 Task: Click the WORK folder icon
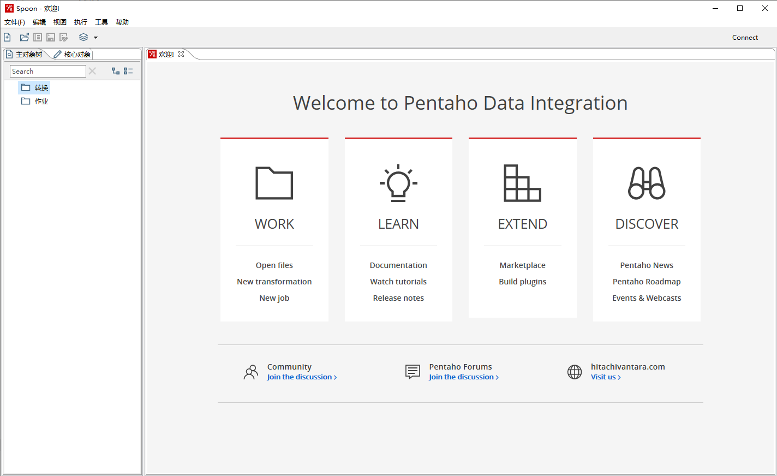(x=274, y=183)
